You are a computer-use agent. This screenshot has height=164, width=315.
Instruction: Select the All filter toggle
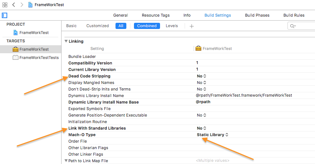point(121,26)
